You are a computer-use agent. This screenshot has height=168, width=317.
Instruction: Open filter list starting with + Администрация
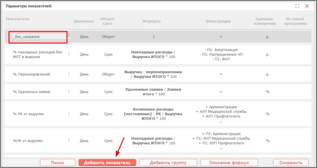[221, 114]
